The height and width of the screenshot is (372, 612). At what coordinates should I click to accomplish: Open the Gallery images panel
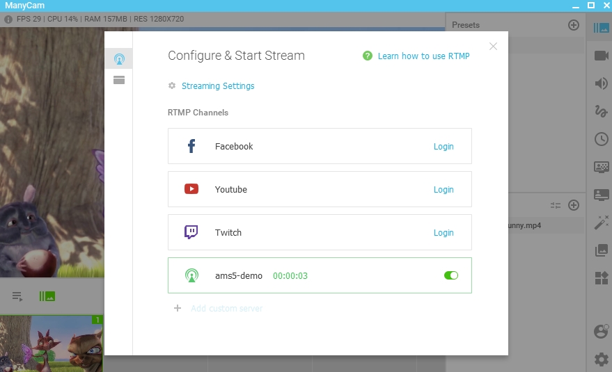click(x=601, y=250)
